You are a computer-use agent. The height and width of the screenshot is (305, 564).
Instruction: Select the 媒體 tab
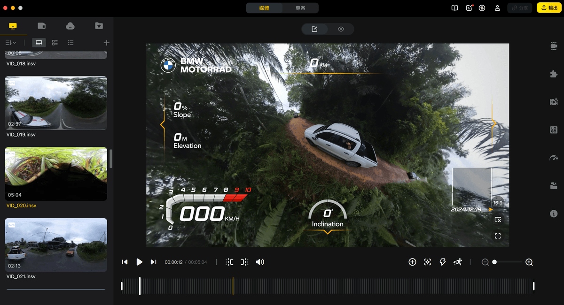[264, 8]
